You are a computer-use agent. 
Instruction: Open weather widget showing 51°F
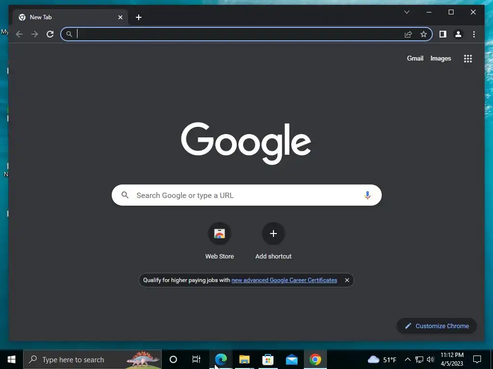(x=382, y=359)
